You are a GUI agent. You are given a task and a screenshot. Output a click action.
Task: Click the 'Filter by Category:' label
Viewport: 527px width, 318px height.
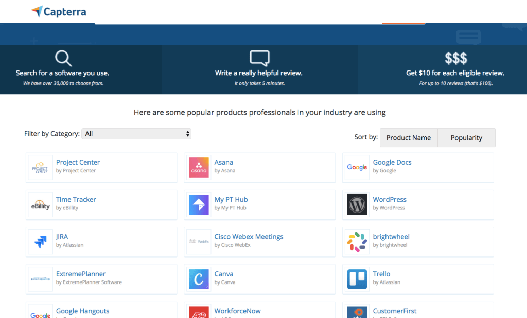coord(52,134)
